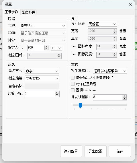Open the 命名方式 dropdown
This screenshot has width=137, height=163.
[42, 71]
